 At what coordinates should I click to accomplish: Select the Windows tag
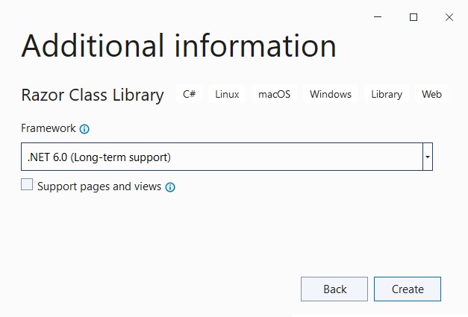tap(331, 94)
